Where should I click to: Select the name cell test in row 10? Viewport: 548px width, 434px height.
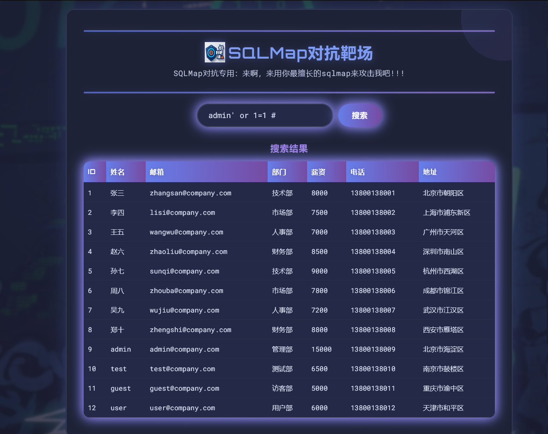click(x=119, y=369)
